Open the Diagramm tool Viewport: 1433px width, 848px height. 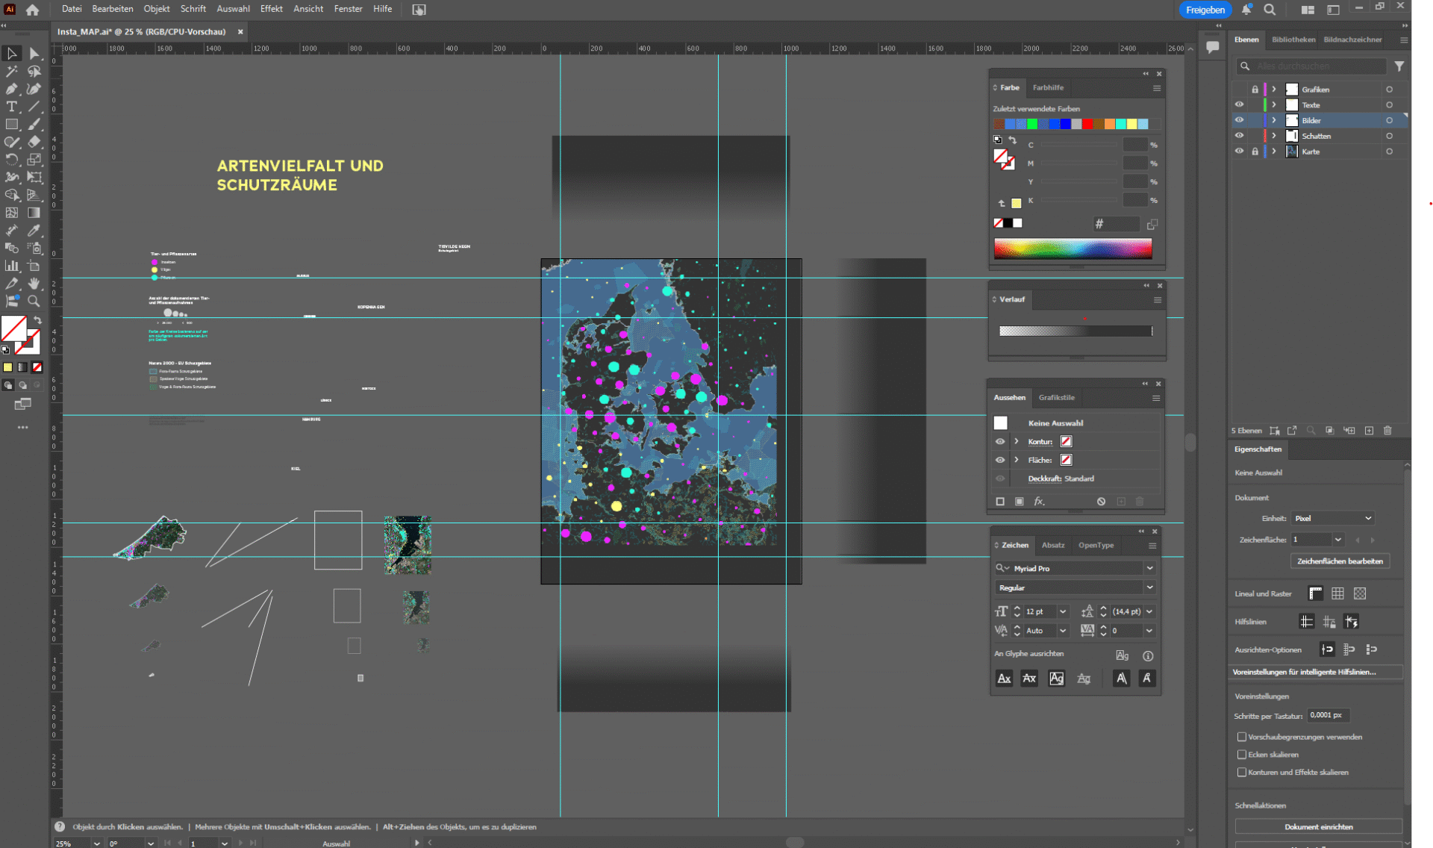click(x=12, y=266)
